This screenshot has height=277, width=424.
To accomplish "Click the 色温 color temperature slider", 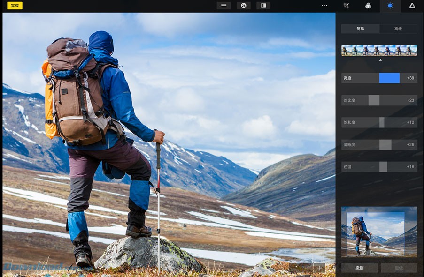I will pyautogui.click(x=379, y=167).
